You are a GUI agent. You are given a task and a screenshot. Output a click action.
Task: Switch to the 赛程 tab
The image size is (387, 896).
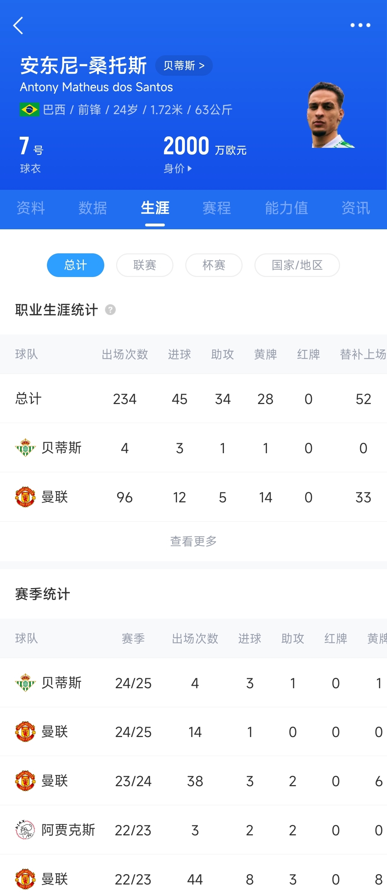coord(217,208)
